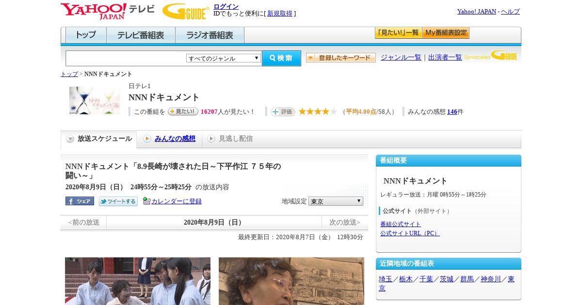The width and height of the screenshot is (582, 305).
Task: Open My番組表設定
Action: 446,33
